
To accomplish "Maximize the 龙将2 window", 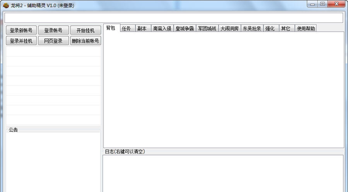I will pyautogui.click(x=322, y=4).
